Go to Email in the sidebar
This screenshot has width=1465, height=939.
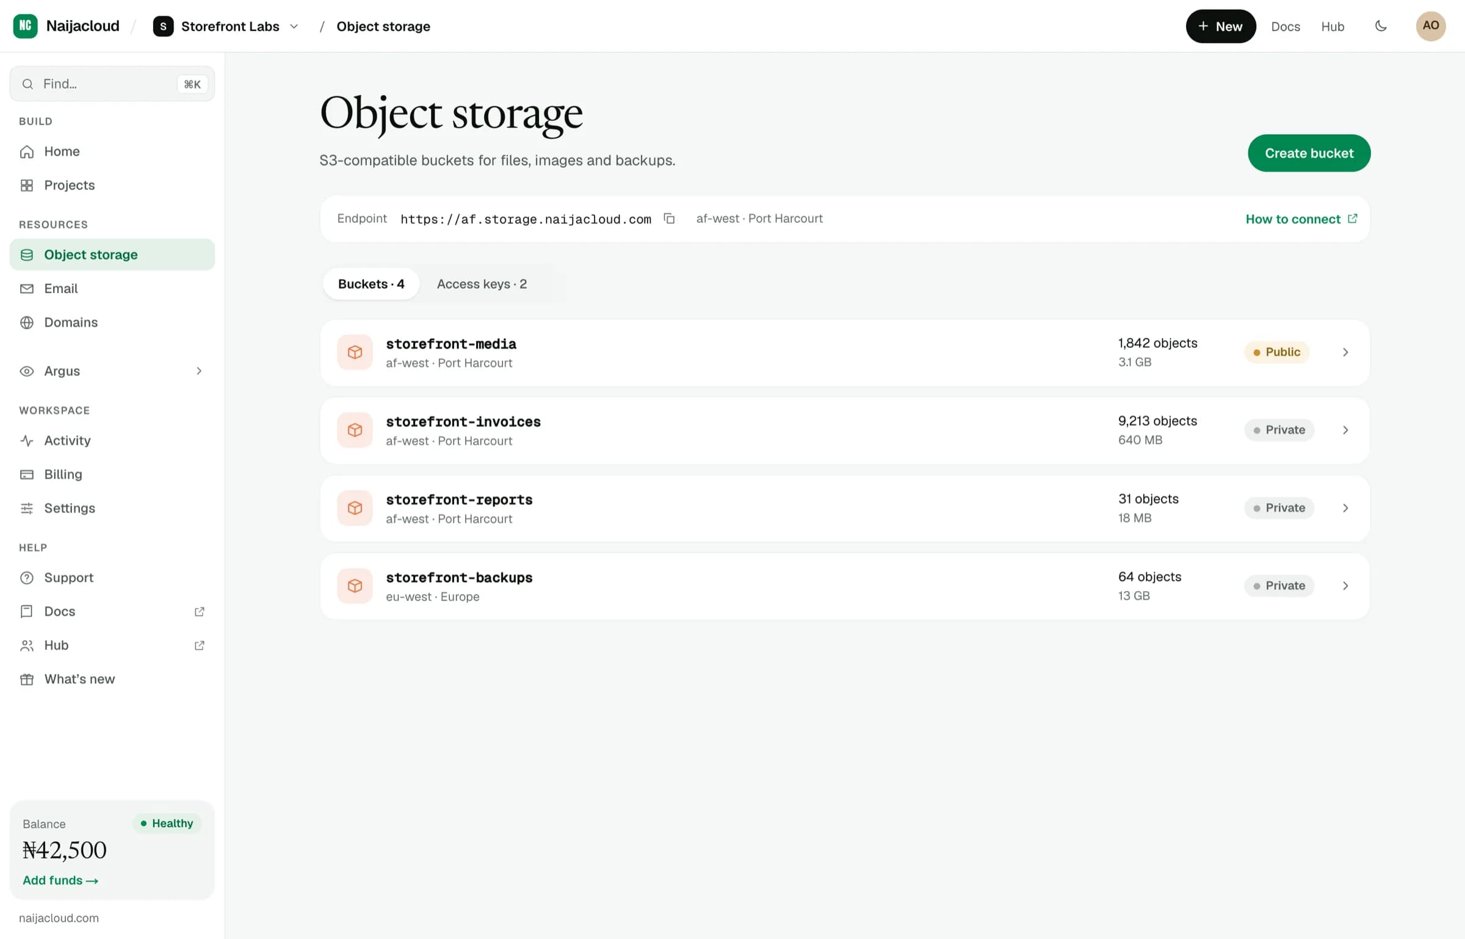(x=112, y=288)
